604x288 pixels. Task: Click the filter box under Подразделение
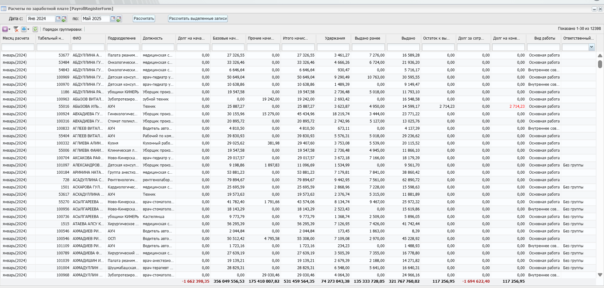[123, 47]
